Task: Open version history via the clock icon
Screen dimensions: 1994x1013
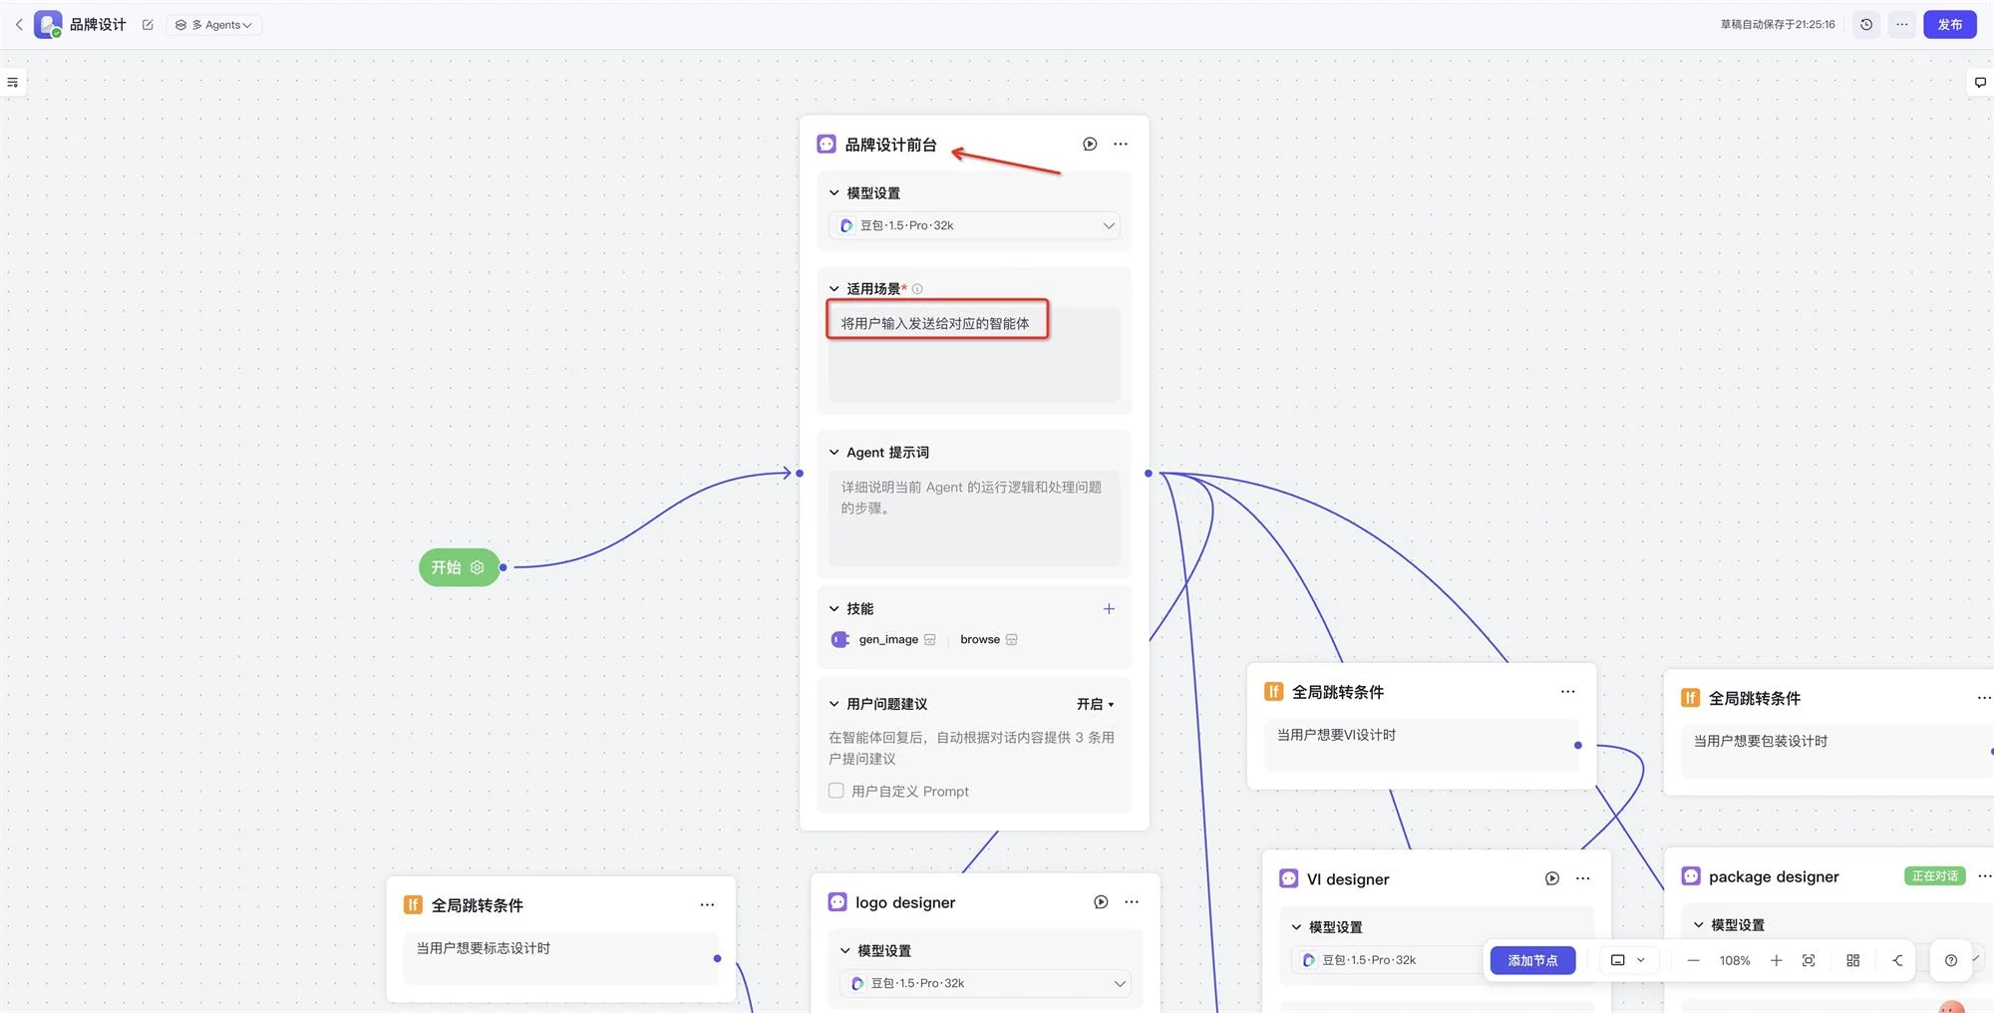Action: [x=1865, y=24]
